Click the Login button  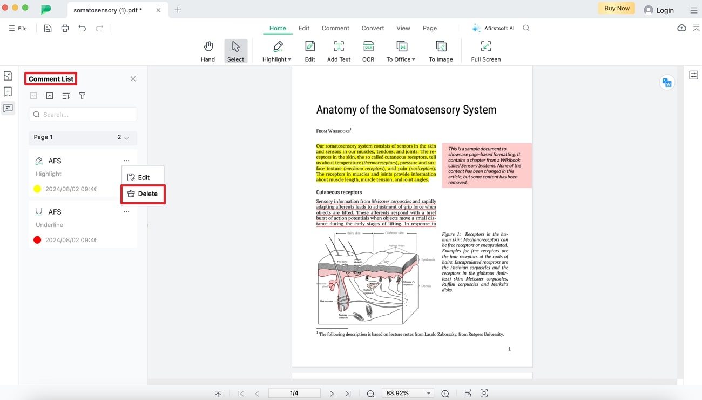[659, 10]
